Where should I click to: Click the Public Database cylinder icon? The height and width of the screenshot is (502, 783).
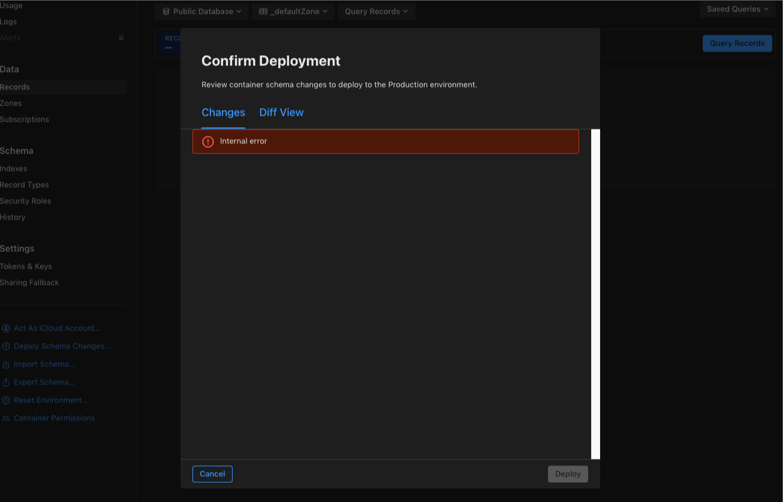pos(166,11)
